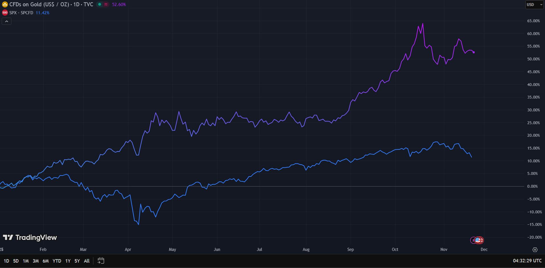Click the 0.00% price scale label
Screen dimensions: 545x268
(x=532, y=186)
